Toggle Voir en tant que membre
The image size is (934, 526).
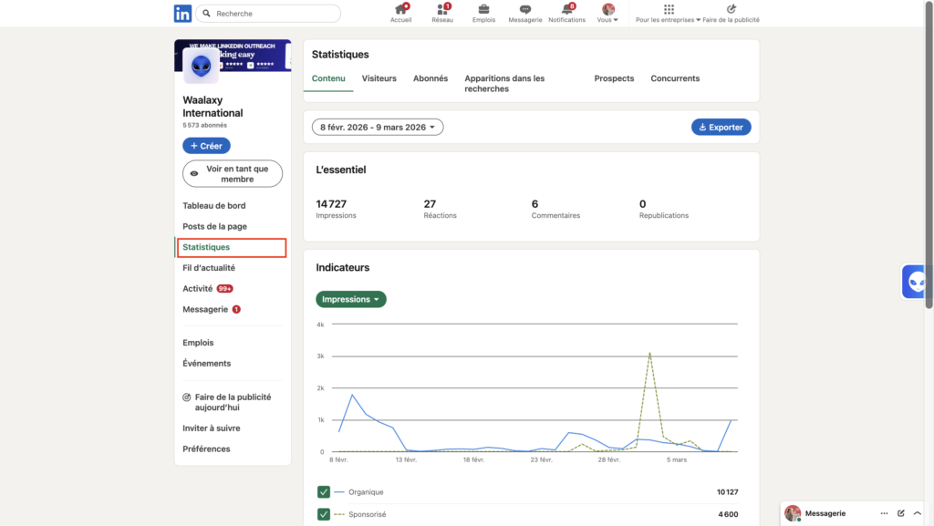coord(232,173)
